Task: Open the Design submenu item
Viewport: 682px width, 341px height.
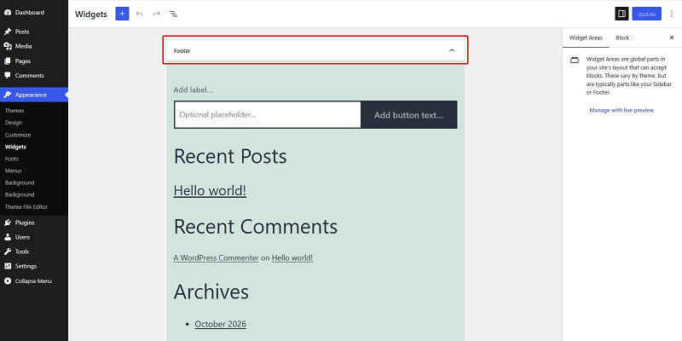Action: pyautogui.click(x=14, y=123)
